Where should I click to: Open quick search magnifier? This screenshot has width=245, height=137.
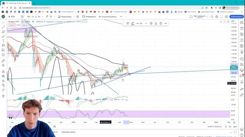[x=212, y=17]
